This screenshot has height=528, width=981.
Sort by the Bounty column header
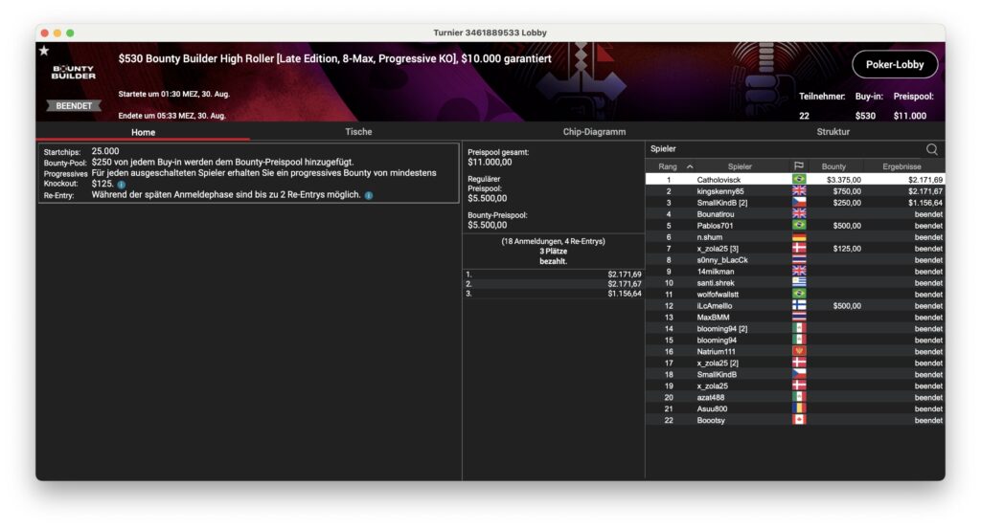[x=833, y=166]
